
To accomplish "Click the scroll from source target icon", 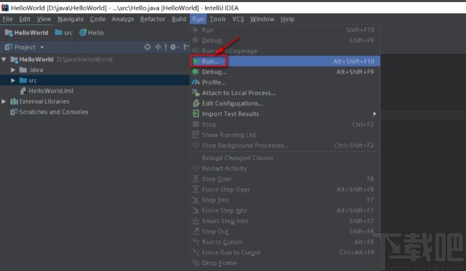I will (147, 47).
